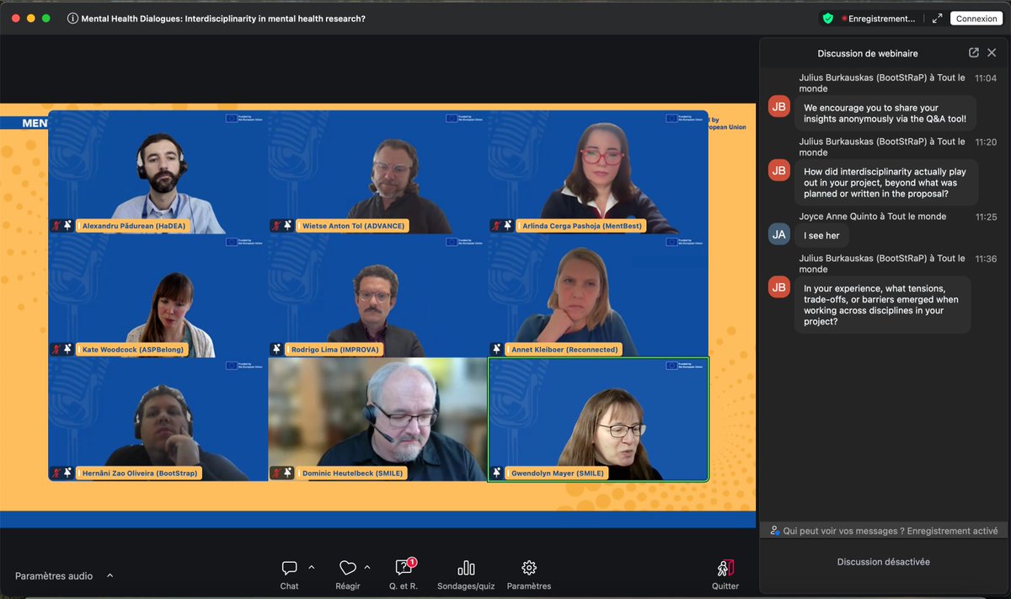This screenshot has width=1011, height=599.
Task: Close the Discussion de webinaire panel
Action: (x=992, y=52)
